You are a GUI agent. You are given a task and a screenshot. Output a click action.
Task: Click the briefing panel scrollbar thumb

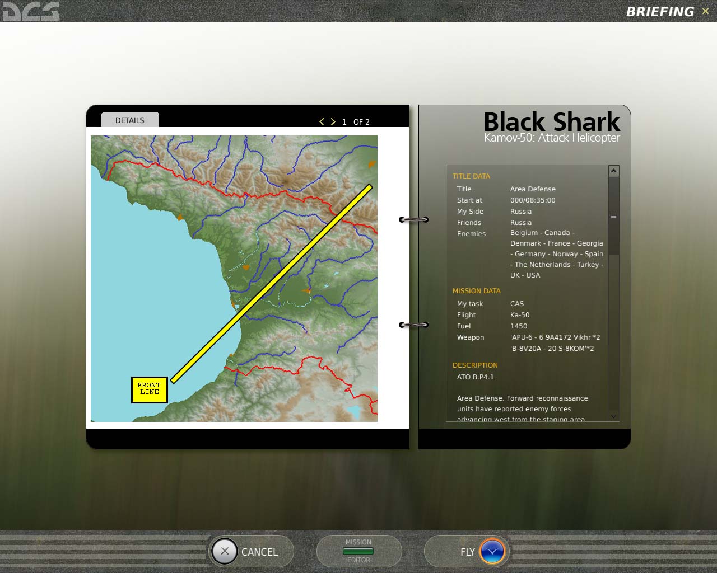point(614,216)
